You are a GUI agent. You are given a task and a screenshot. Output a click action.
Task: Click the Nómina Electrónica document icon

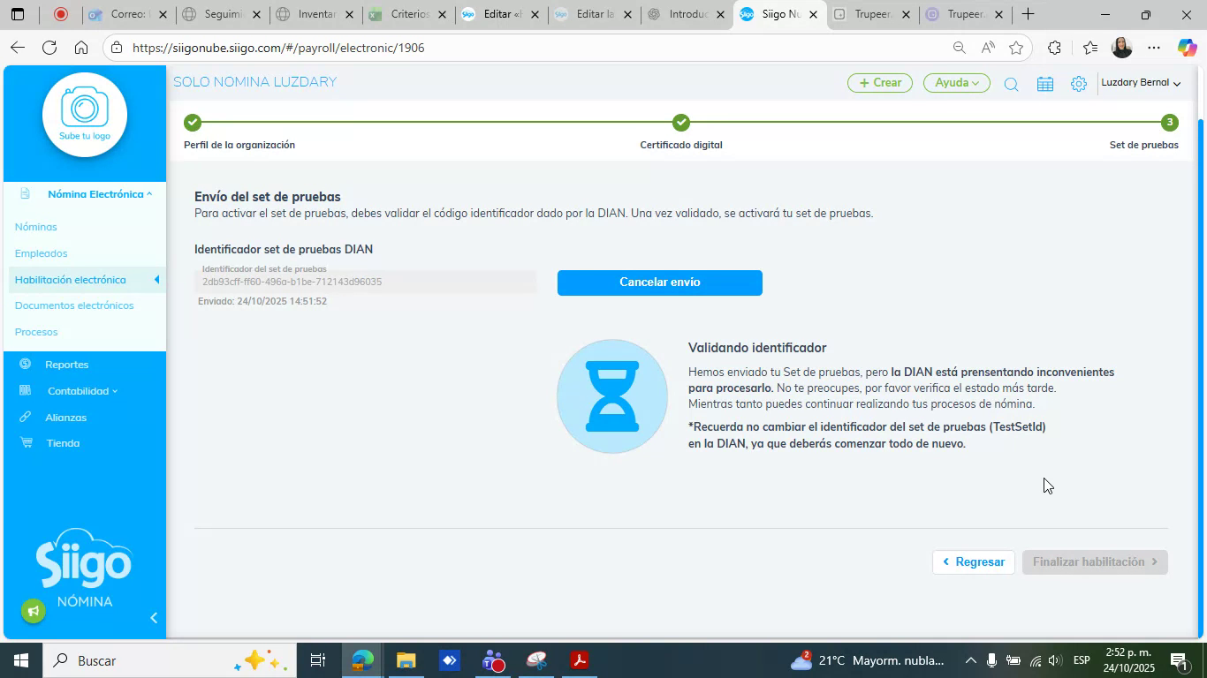[25, 193]
